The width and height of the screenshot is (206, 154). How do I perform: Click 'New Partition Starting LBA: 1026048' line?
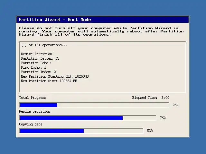coord(55,76)
